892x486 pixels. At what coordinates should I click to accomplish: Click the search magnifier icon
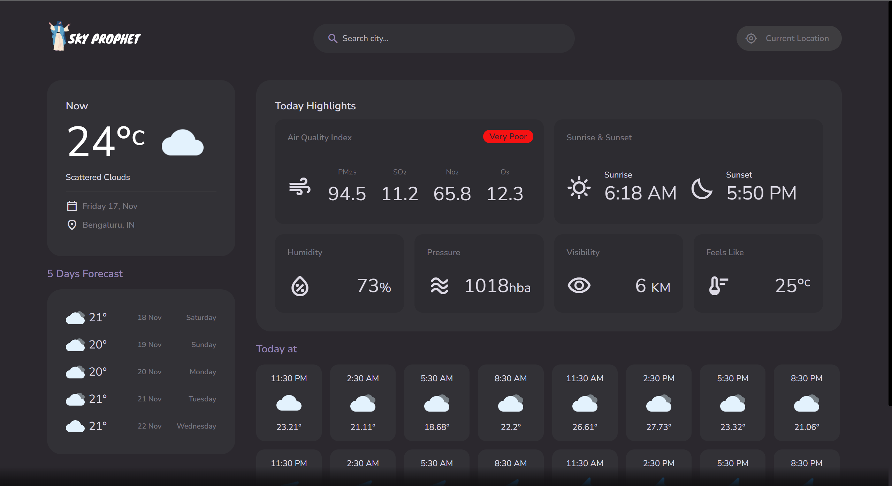[333, 38]
